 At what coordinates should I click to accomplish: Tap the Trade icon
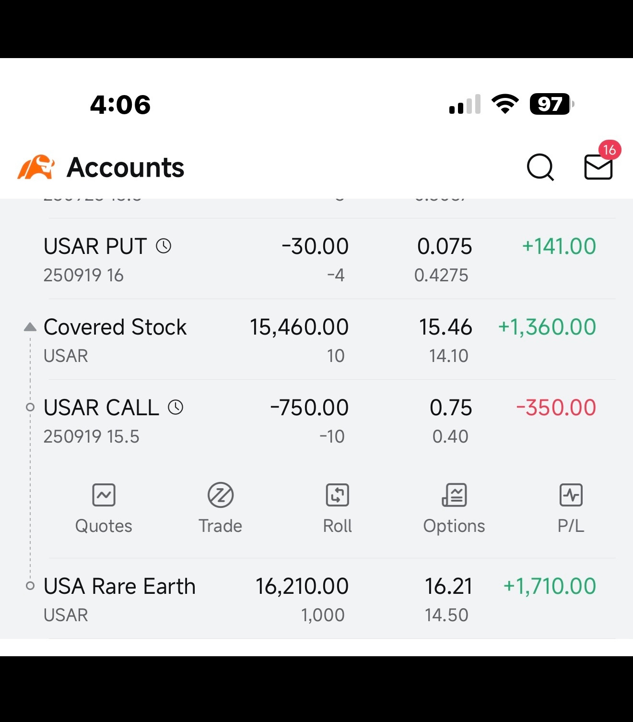coord(220,495)
